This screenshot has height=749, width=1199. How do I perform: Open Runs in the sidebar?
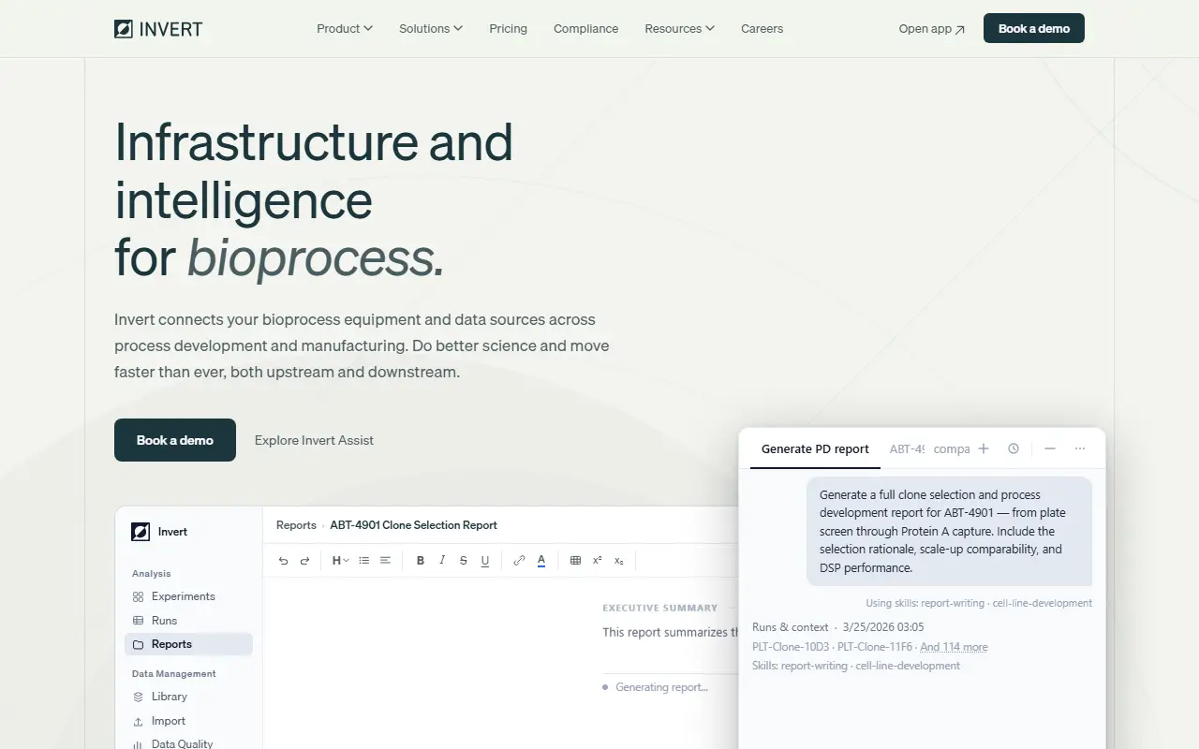(188, 621)
